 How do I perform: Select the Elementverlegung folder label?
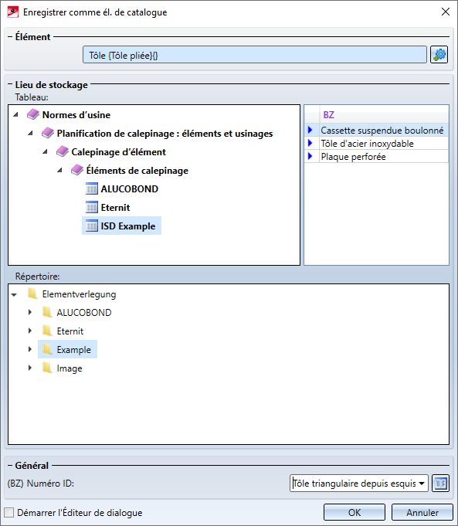point(79,294)
